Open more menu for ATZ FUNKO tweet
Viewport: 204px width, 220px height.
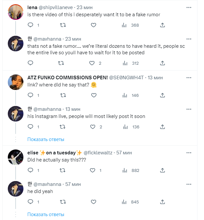coord(189,77)
